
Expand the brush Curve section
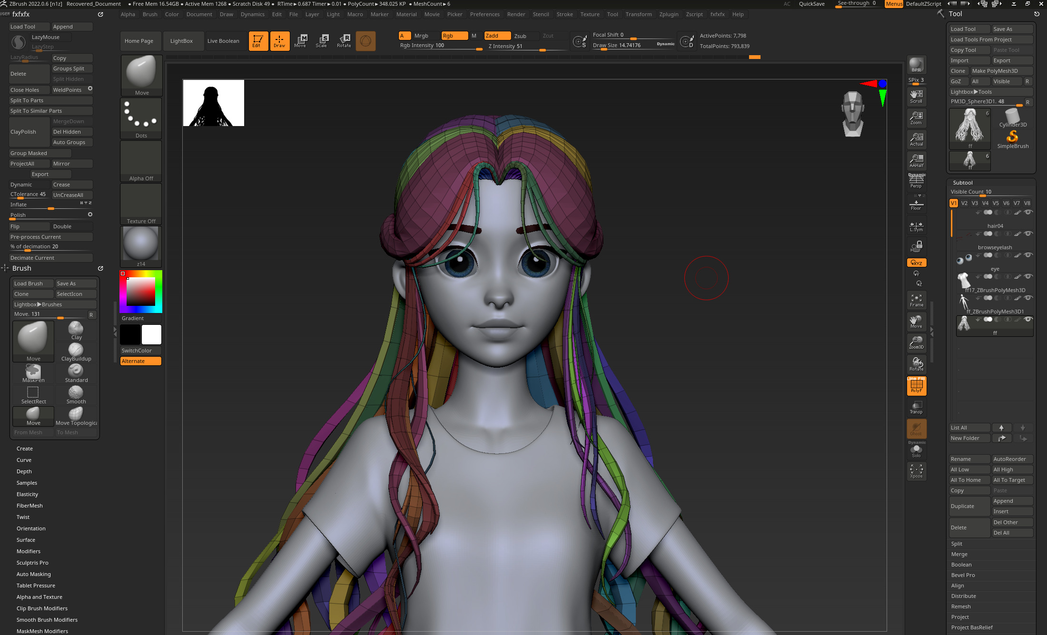[24, 460]
